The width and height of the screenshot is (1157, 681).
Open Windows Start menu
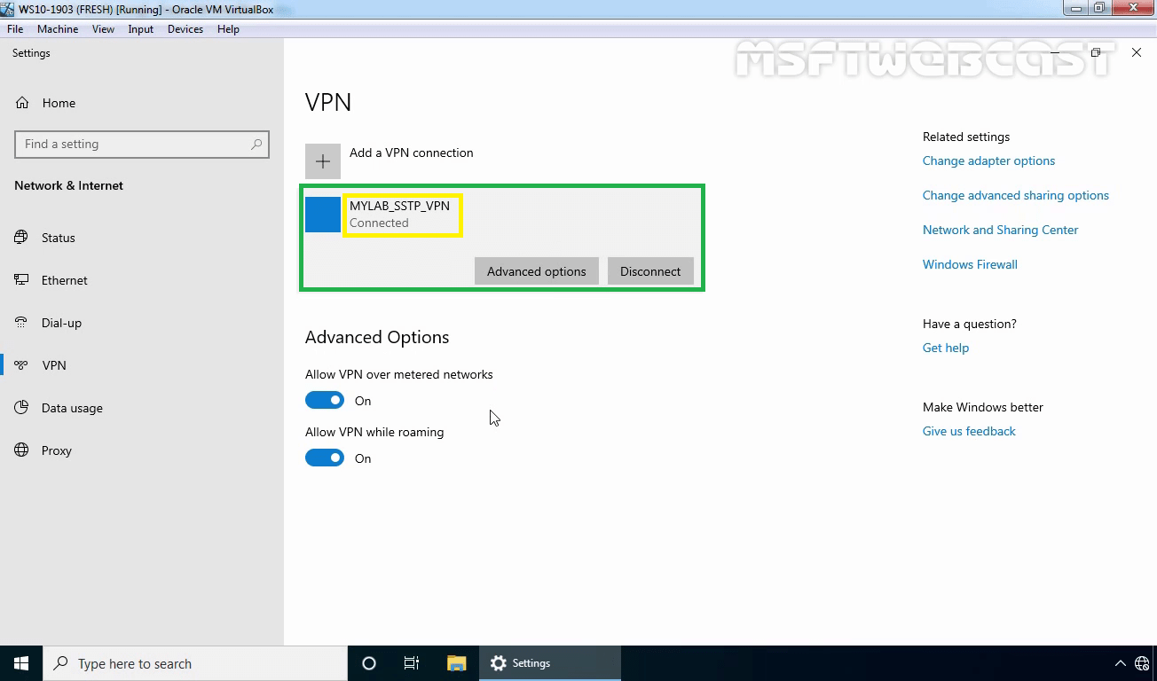[21, 663]
